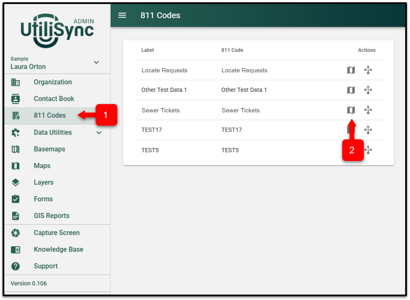Viewport: 410px width, 300px height.
Task: Click Other Test Data 1 811 code value
Action: [244, 90]
